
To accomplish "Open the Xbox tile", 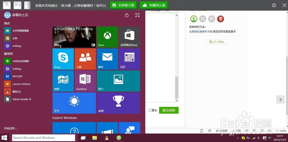I will (107, 37).
